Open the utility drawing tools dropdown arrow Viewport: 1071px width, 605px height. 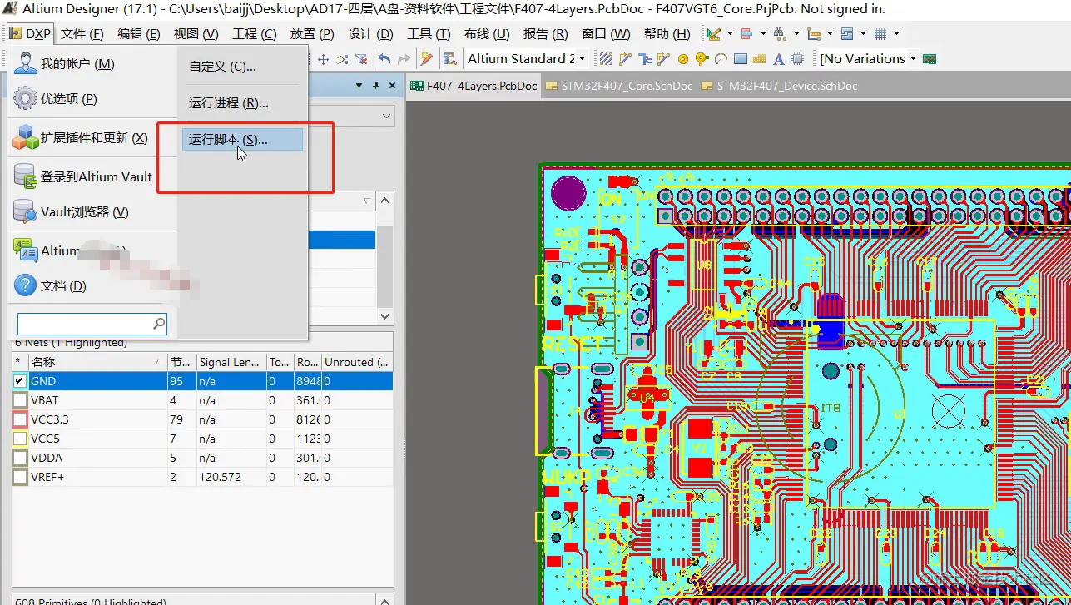[x=730, y=34]
